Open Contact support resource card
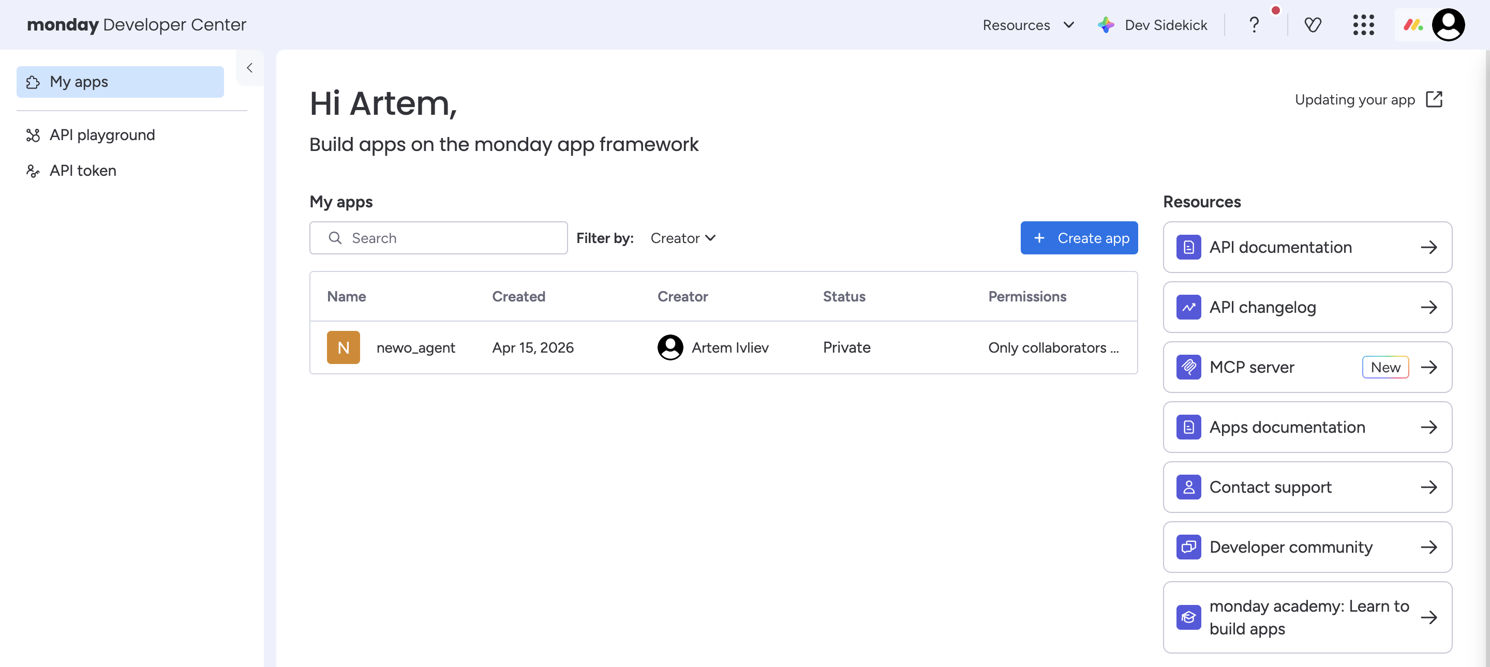Viewport: 1490px width, 667px height. click(1307, 487)
